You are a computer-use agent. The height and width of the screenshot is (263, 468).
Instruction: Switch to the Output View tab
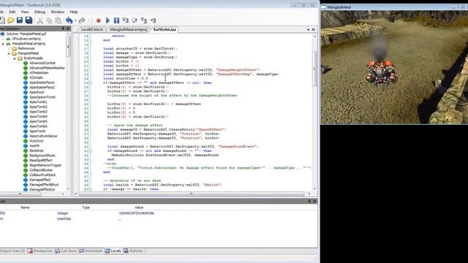pos(12,251)
